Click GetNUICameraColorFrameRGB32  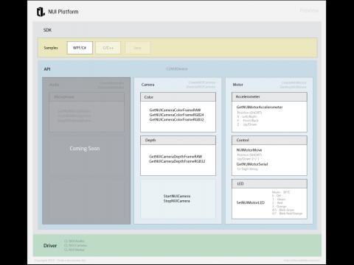tap(176, 120)
